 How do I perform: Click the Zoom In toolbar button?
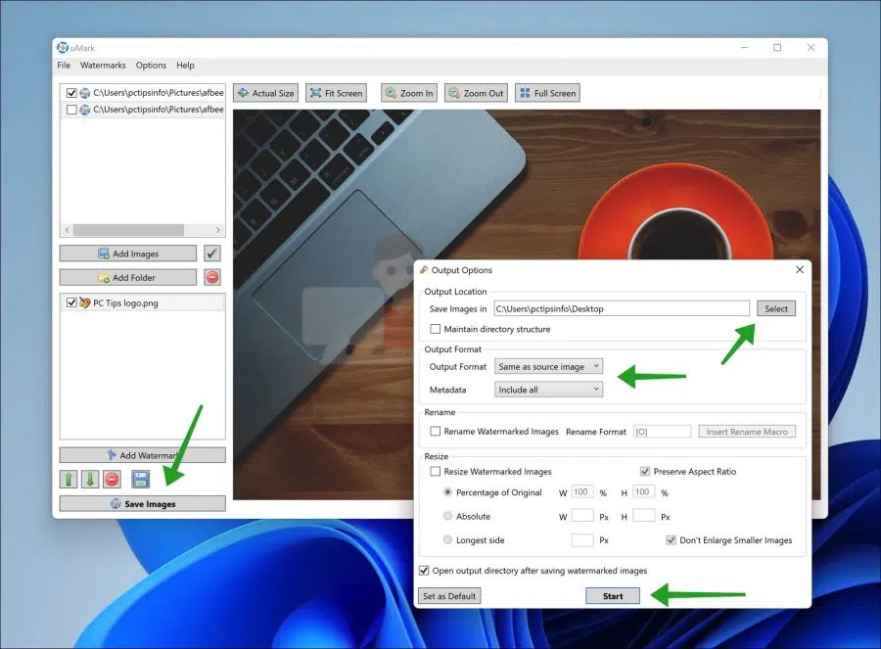click(409, 93)
